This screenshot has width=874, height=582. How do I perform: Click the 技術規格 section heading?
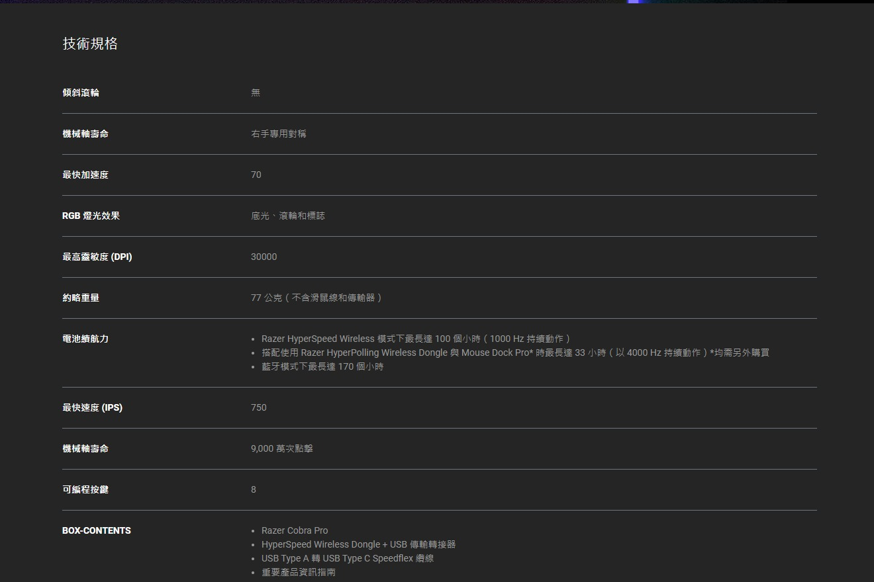(90, 44)
